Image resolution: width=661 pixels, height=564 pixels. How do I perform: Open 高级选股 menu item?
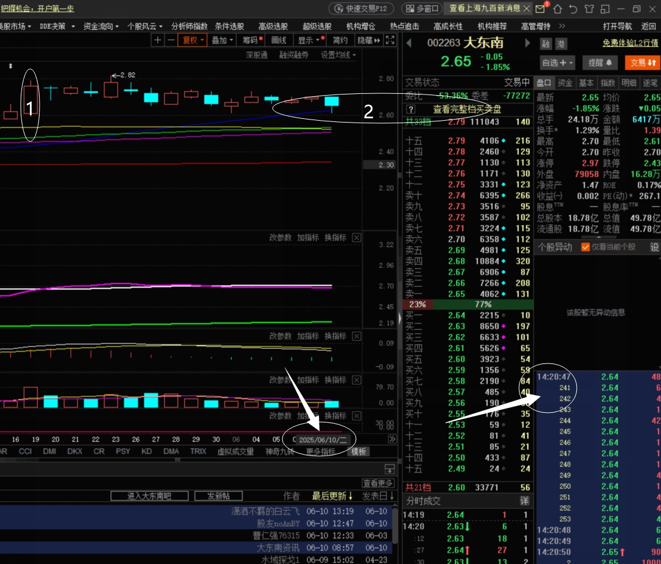(x=273, y=26)
